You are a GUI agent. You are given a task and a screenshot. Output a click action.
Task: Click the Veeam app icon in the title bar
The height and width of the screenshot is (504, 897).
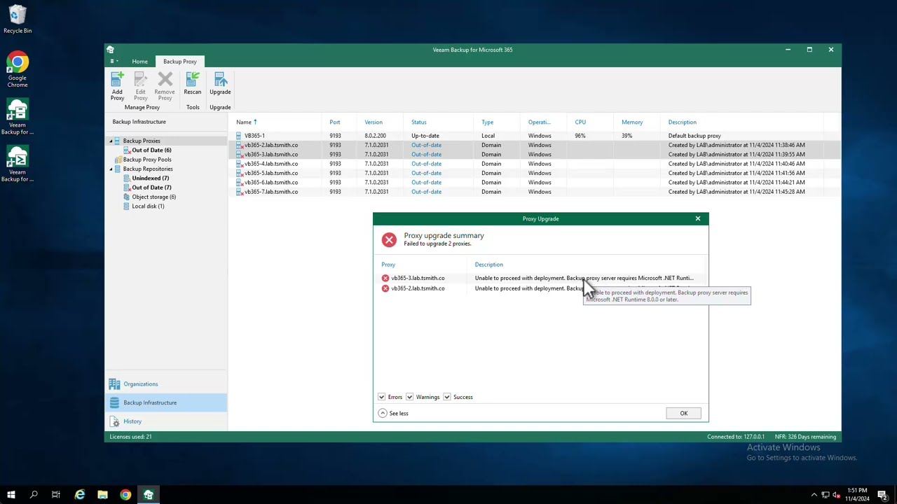tap(110, 50)
